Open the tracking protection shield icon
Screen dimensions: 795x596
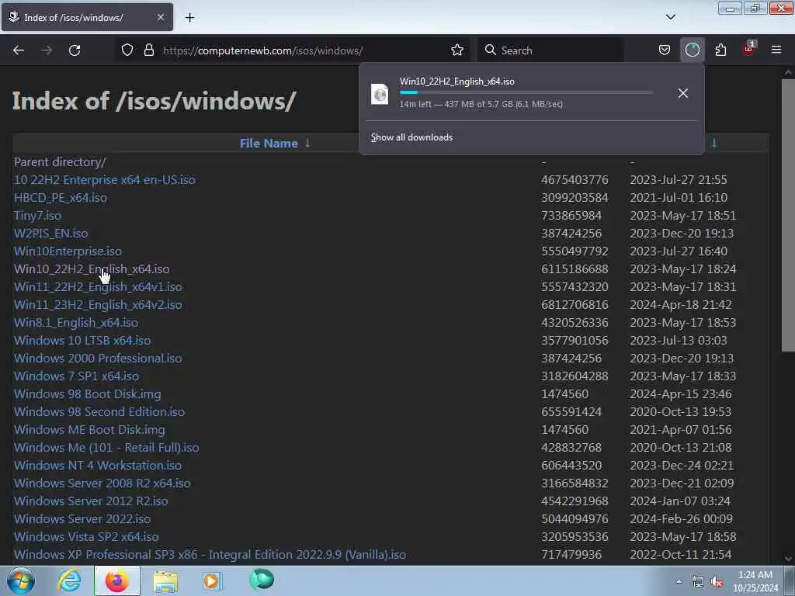coord(127,50)
